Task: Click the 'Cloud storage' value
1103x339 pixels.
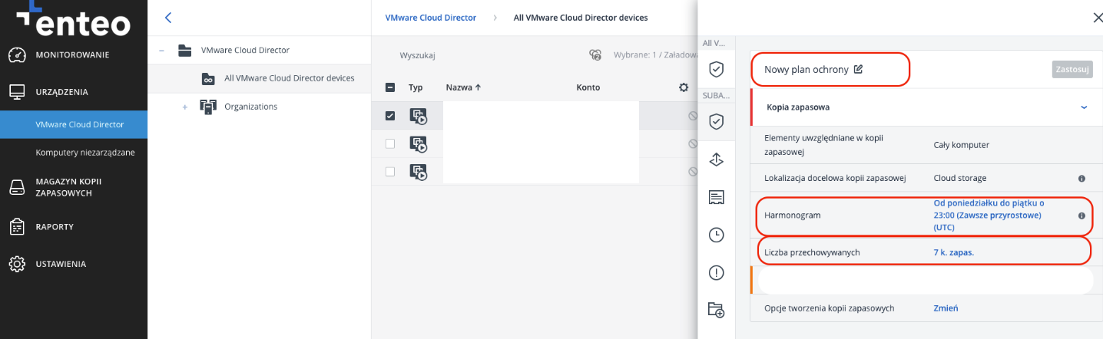Action: point(959,179)
